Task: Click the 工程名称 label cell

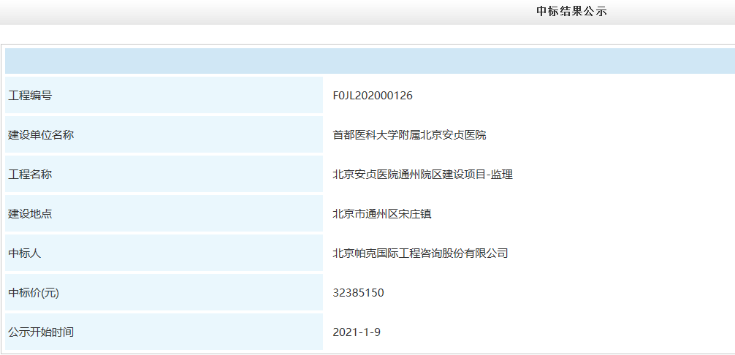Action: pyautogui.click(x=164, y=175)
